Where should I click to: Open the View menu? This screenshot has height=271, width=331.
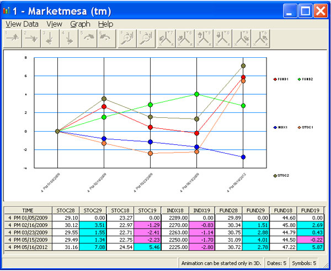[55, 24]
